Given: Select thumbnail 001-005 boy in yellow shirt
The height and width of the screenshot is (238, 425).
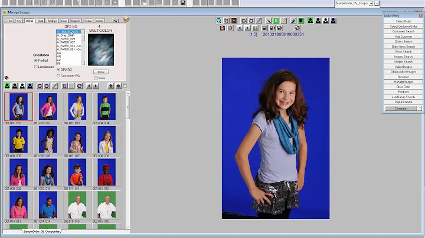Looking at the screenshot, I should click(x=18, y=139).
